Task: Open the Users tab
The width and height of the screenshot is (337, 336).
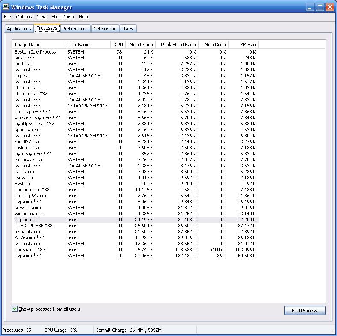Action: point(128,29)
